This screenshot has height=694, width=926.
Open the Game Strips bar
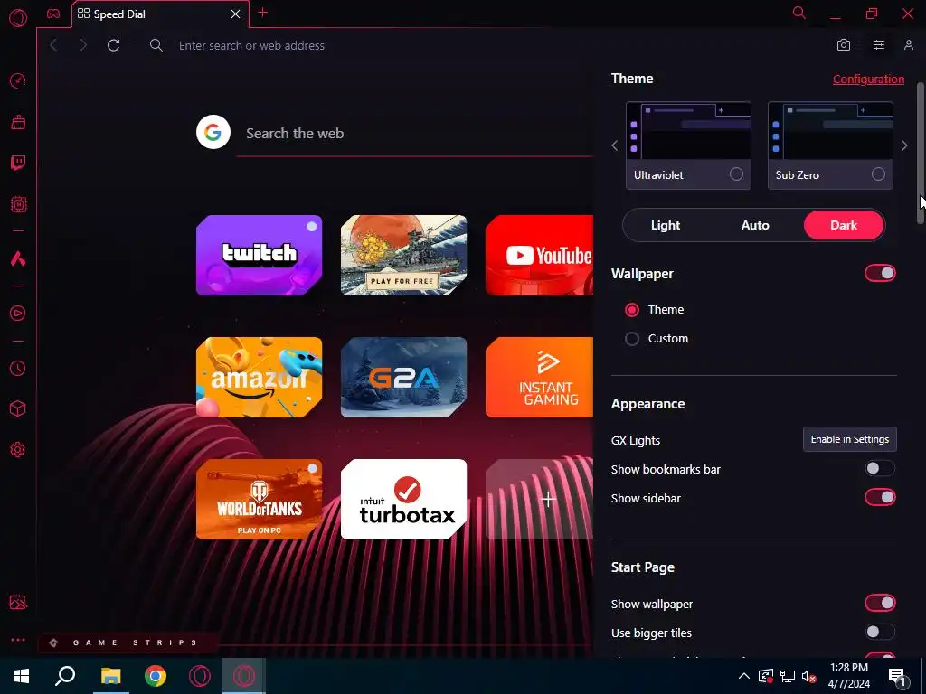tap(128, 642)
